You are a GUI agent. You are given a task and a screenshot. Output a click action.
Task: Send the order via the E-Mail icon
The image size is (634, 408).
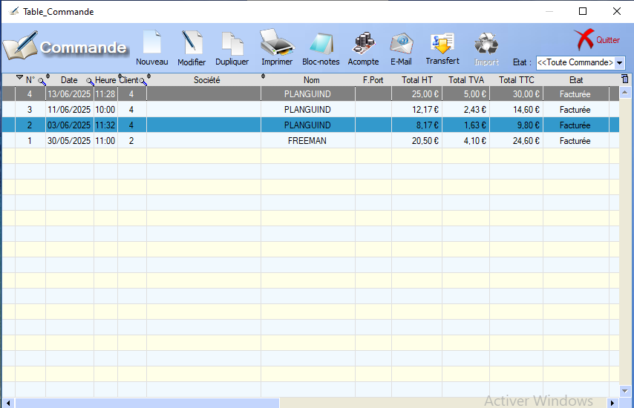401,47
